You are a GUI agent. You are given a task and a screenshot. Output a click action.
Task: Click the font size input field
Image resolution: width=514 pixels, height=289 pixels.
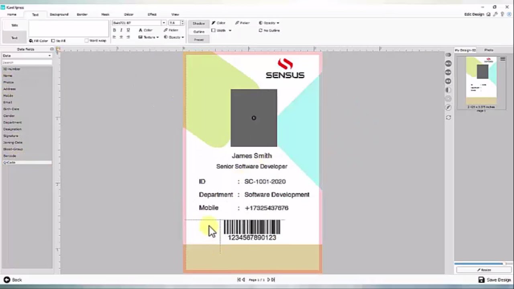coord(174,23)
